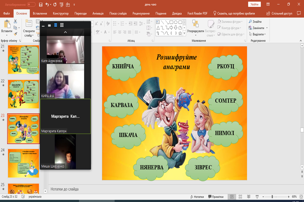Select slide 22 thumbnail
The image size is (304, 202).
point(24,94)
